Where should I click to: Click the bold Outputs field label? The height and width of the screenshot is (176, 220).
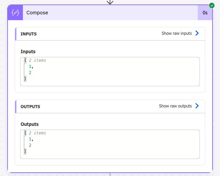(30, 124)
